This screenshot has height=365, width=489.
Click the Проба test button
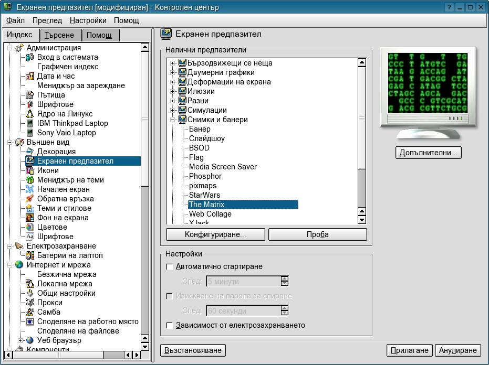tap(317, 234)
